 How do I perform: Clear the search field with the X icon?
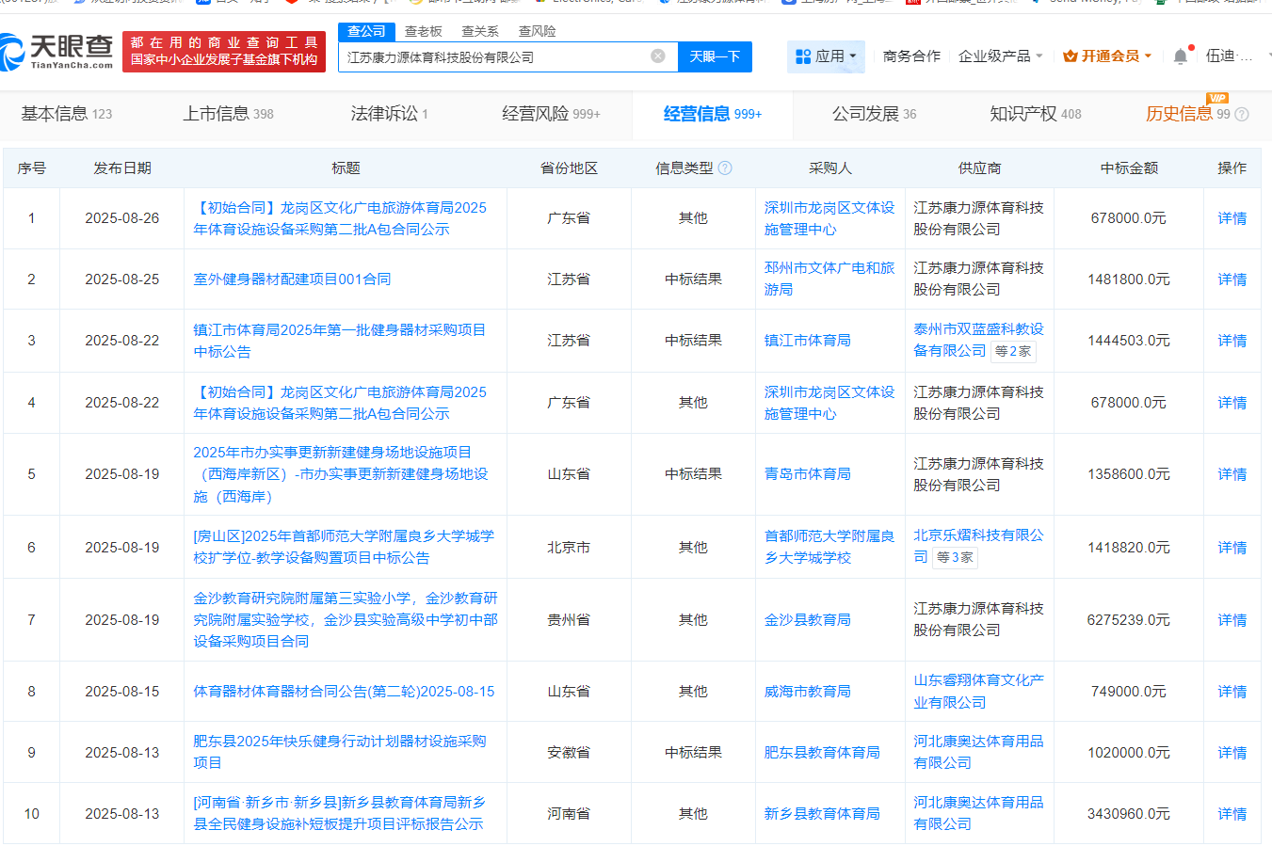[658, 56]
